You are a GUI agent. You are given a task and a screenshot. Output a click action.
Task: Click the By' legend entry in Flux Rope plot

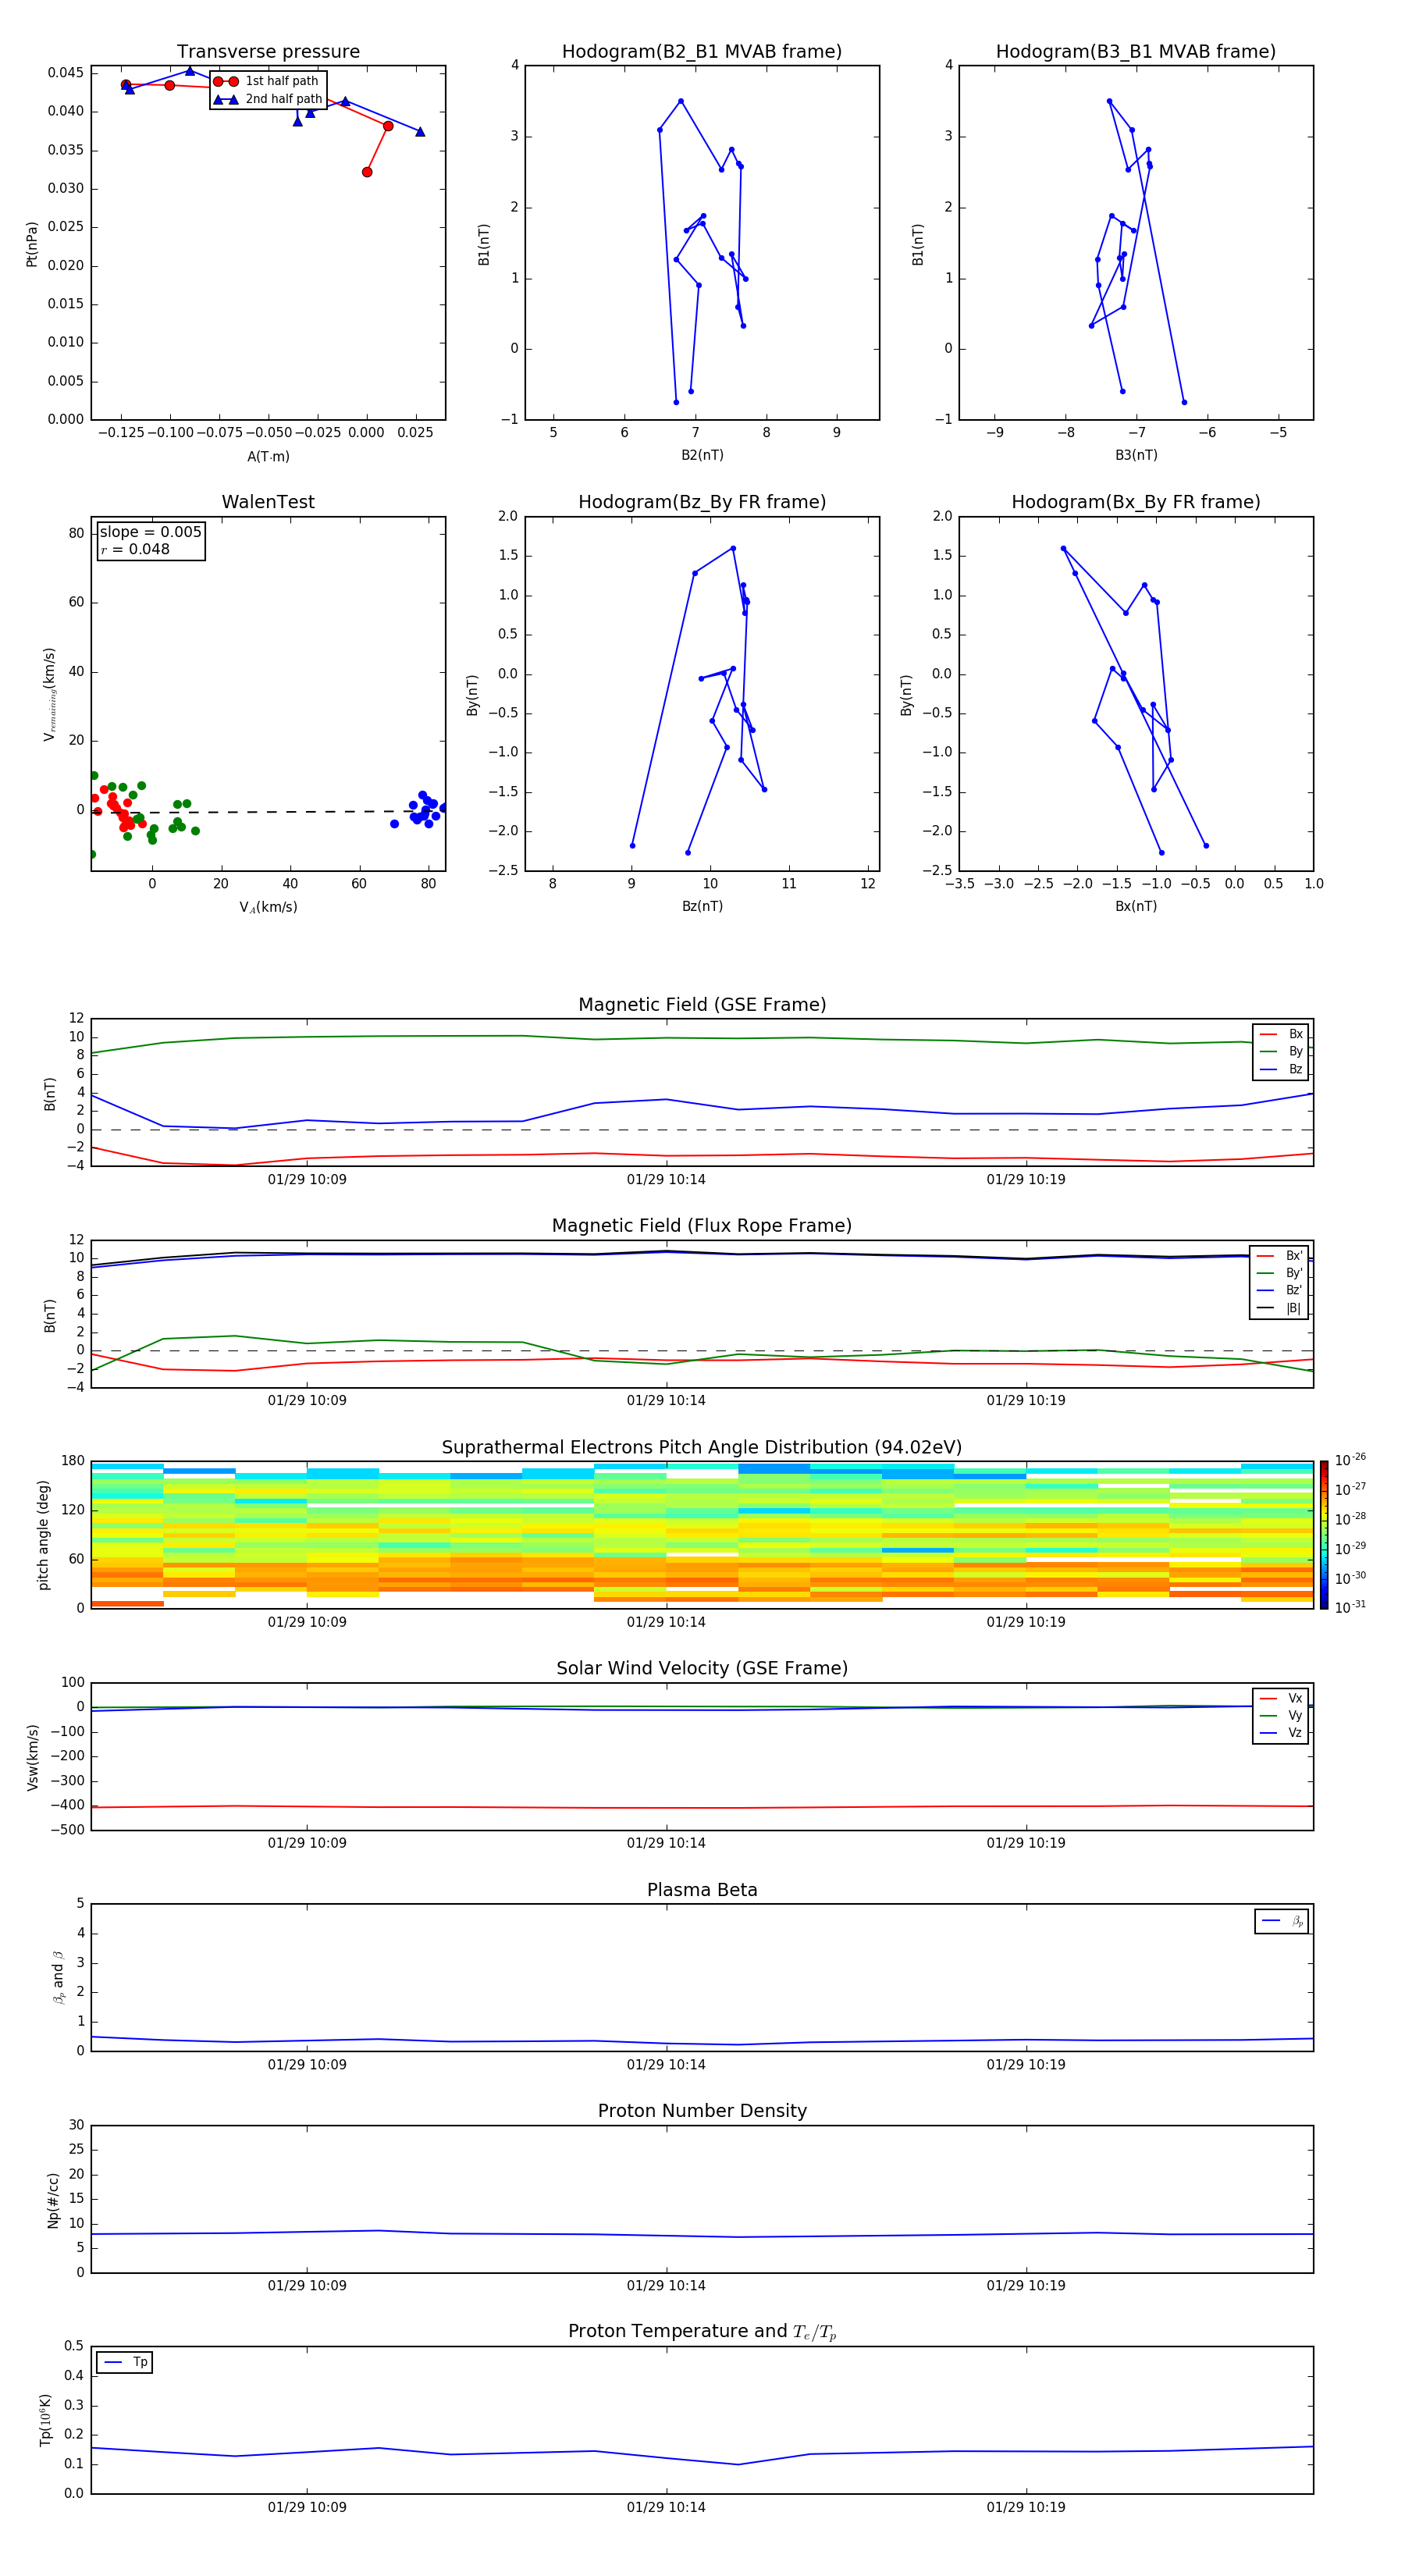click(1279, 1273)
